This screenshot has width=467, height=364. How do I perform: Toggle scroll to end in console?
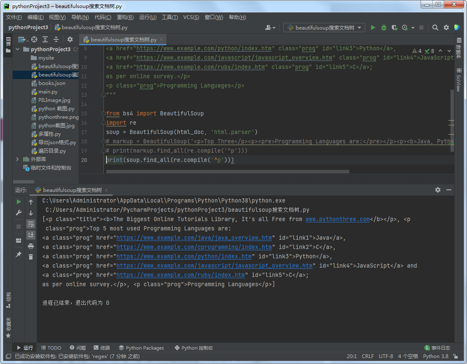(x=31, y=235)
